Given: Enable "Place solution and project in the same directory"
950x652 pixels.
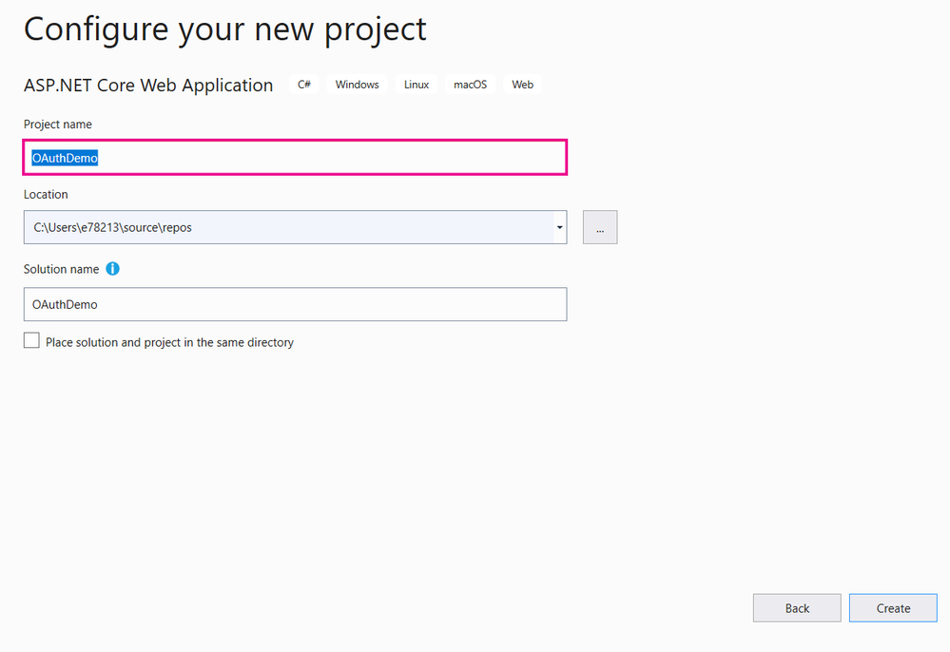Looking at the screenshot, I should [x=30, y=339].
